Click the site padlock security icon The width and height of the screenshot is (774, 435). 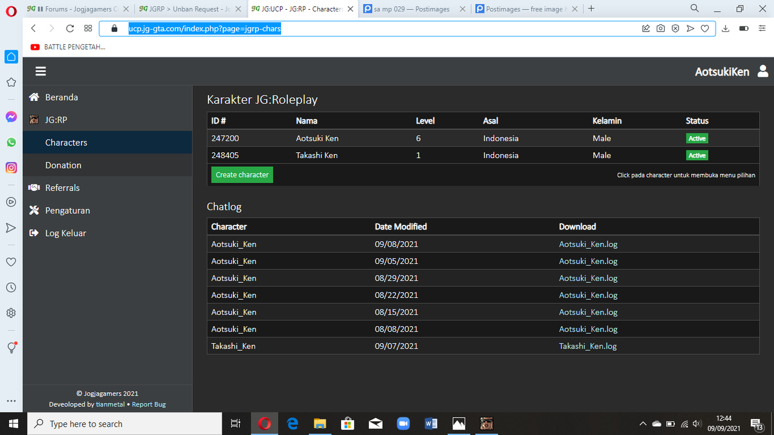tap(113, 28)
